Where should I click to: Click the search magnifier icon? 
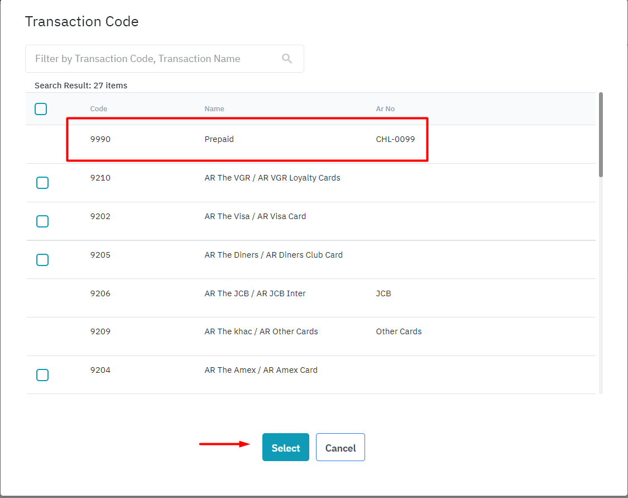[287, 59]
